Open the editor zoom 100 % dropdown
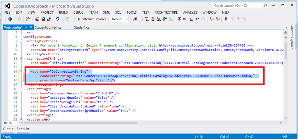Image resolution: width=298 pixels, height=139 pixels. pyautogui.click(x=18, y=123)
